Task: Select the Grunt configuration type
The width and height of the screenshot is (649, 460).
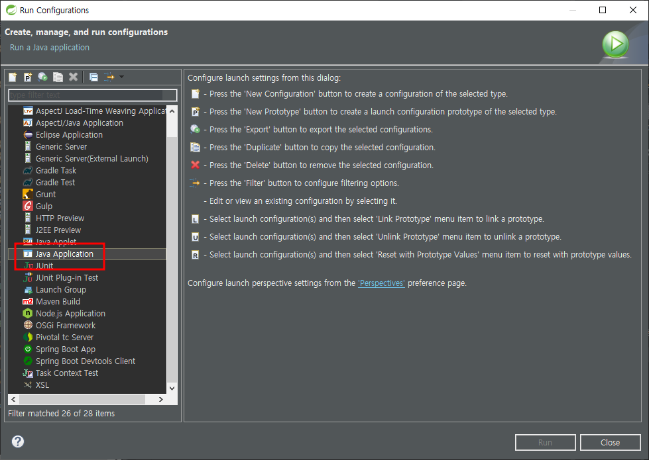Action: pyautogui.click(x=46, y=194)
